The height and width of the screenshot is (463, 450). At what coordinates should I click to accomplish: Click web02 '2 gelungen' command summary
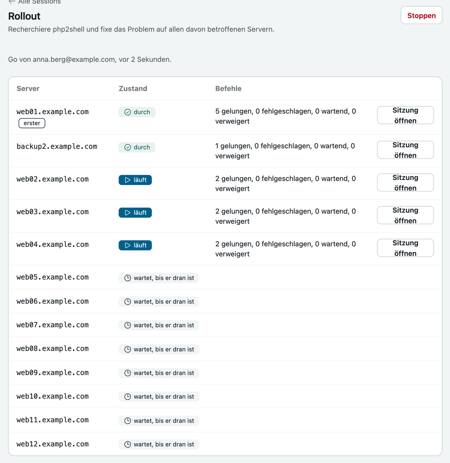coord(286,183)
